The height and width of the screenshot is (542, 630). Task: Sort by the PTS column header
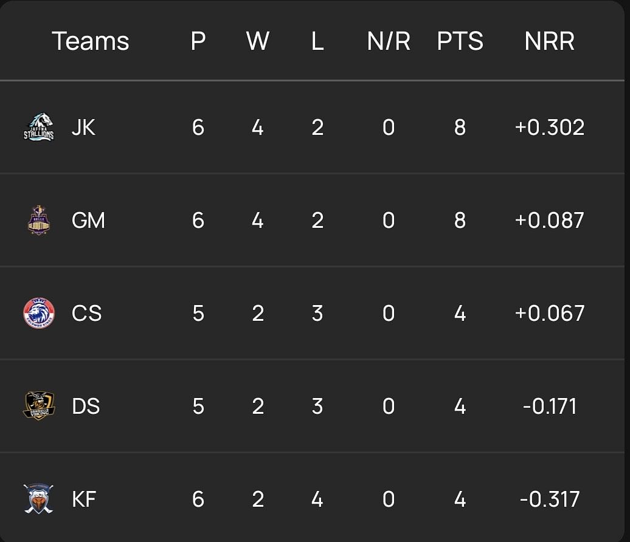(x=460, y=41)
